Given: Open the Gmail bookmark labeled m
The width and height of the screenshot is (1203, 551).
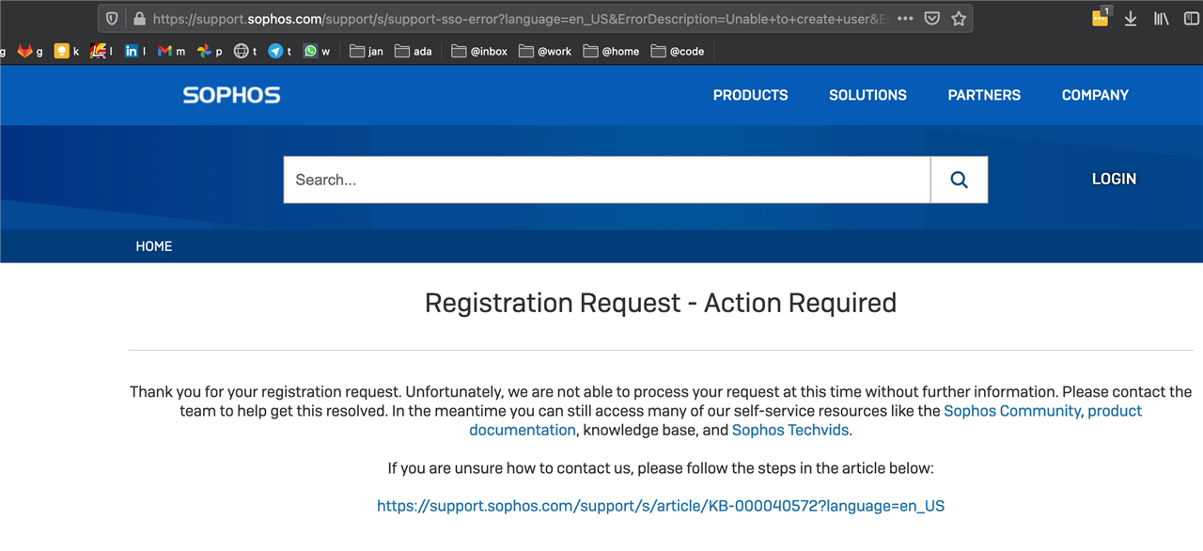Looking at the screenshot, I should point(171,52).
